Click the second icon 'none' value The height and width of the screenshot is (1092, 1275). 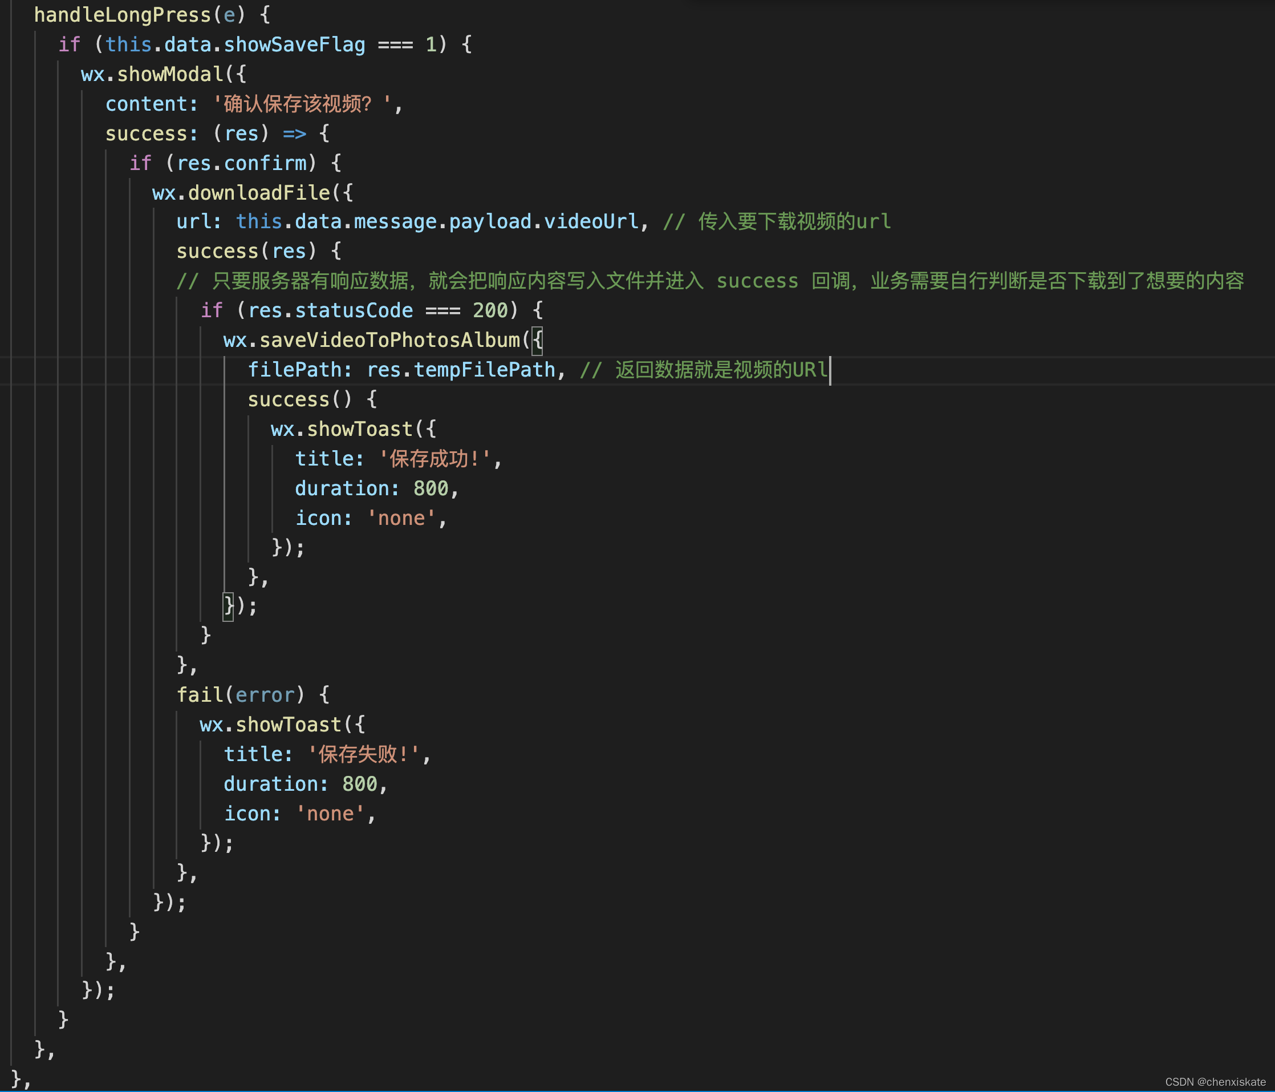[x=330, y=814]
